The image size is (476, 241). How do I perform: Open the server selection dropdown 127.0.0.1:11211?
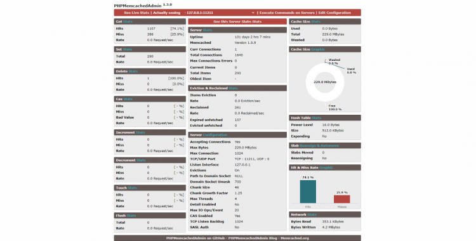[x=218, y=13]
